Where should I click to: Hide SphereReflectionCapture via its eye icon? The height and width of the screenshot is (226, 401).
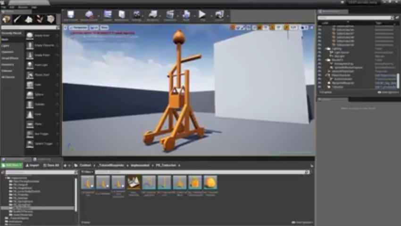point(319,68)
